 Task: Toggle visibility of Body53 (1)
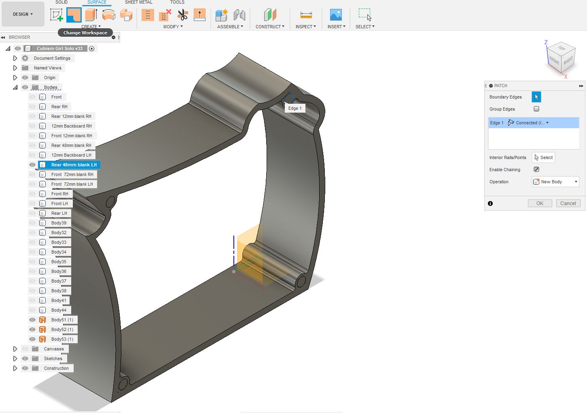32,339
